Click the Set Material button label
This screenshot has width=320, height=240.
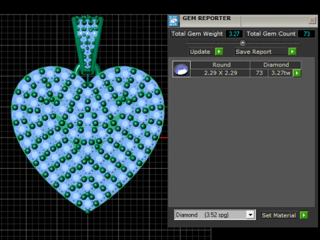tap(279, 215)
